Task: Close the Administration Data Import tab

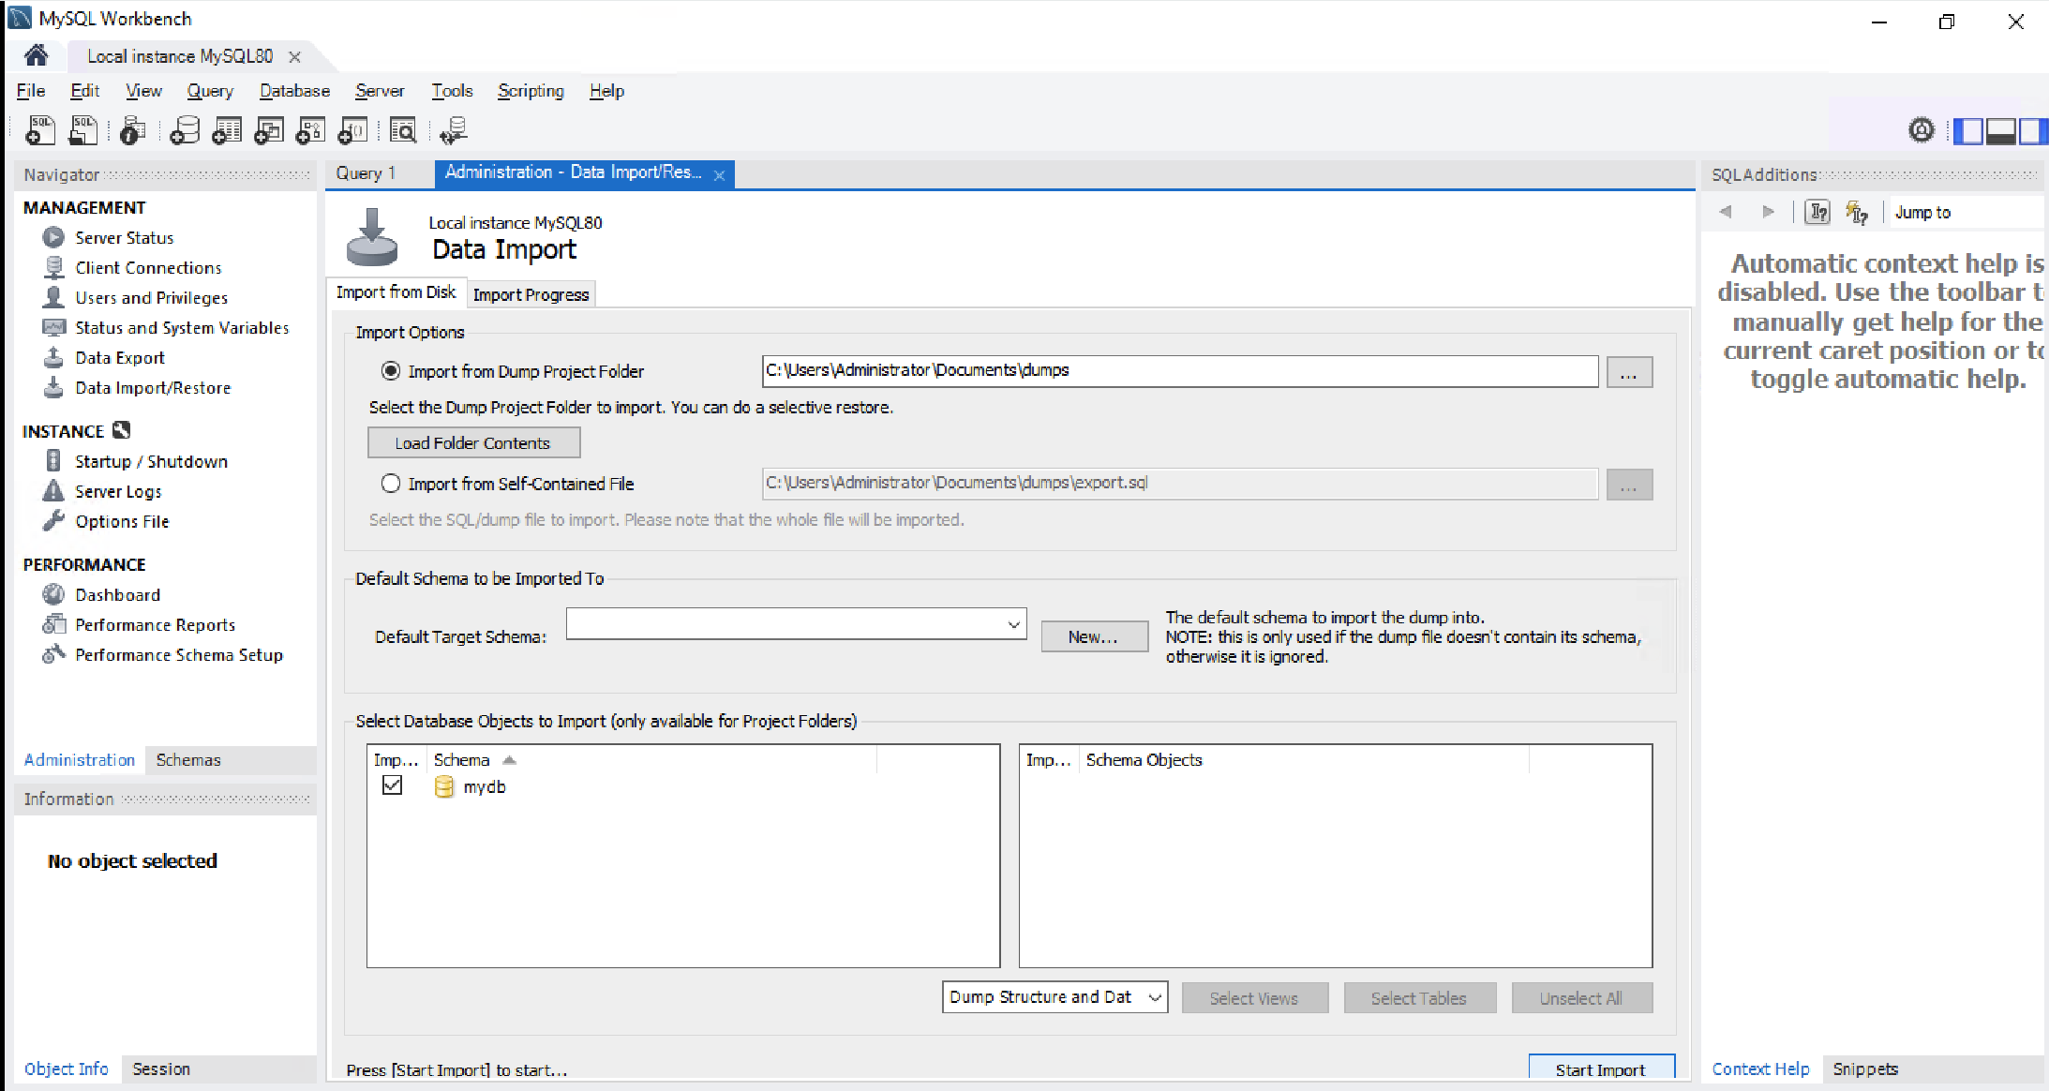Action: tap(719, 175)
